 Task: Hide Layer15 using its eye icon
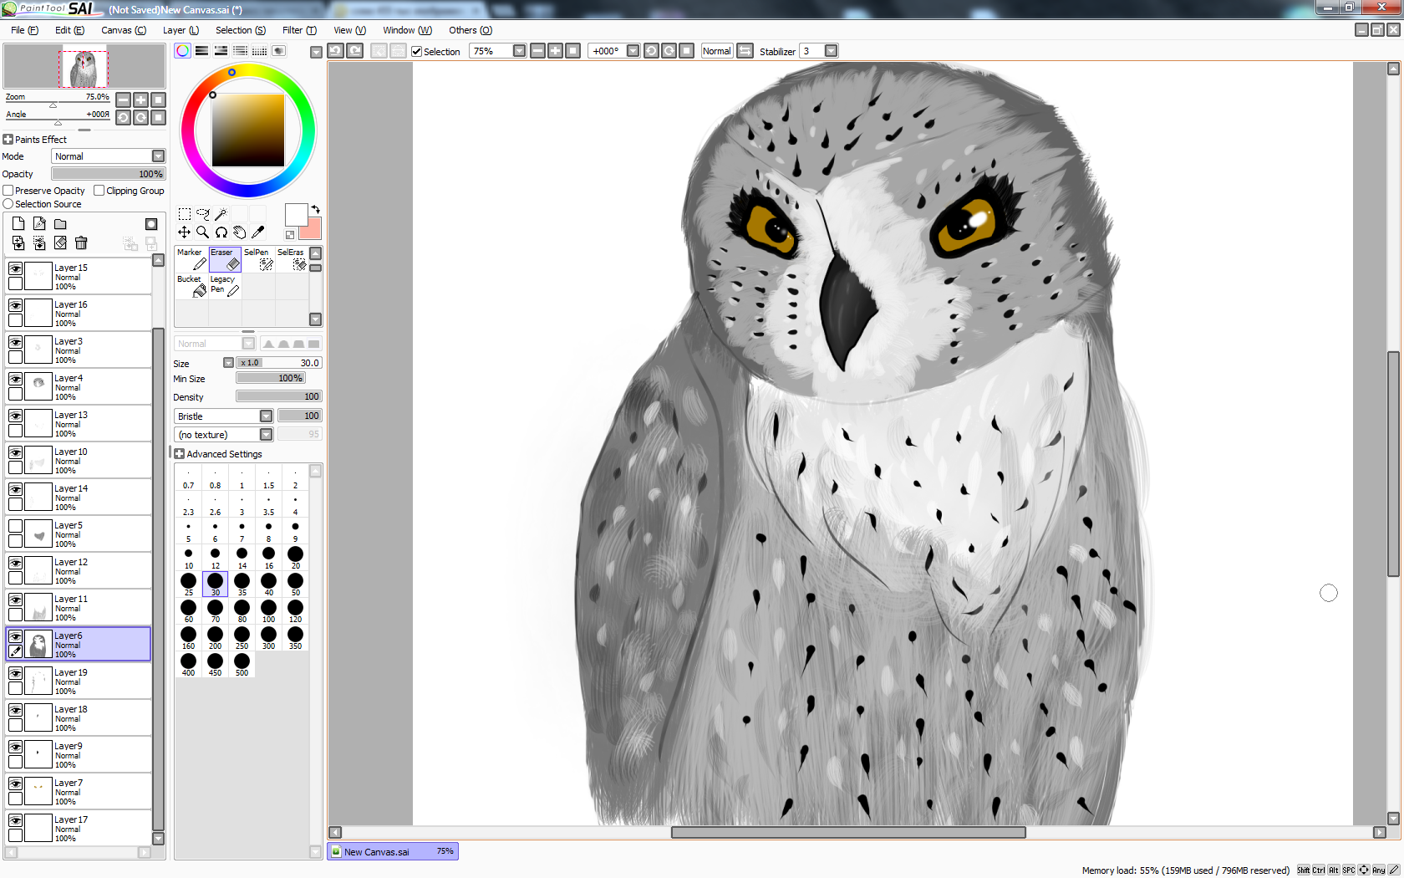15,268
